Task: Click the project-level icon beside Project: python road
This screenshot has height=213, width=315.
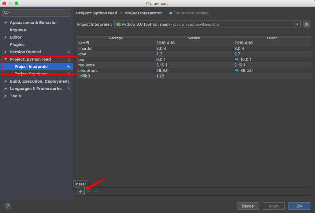Action: [68, 59]
